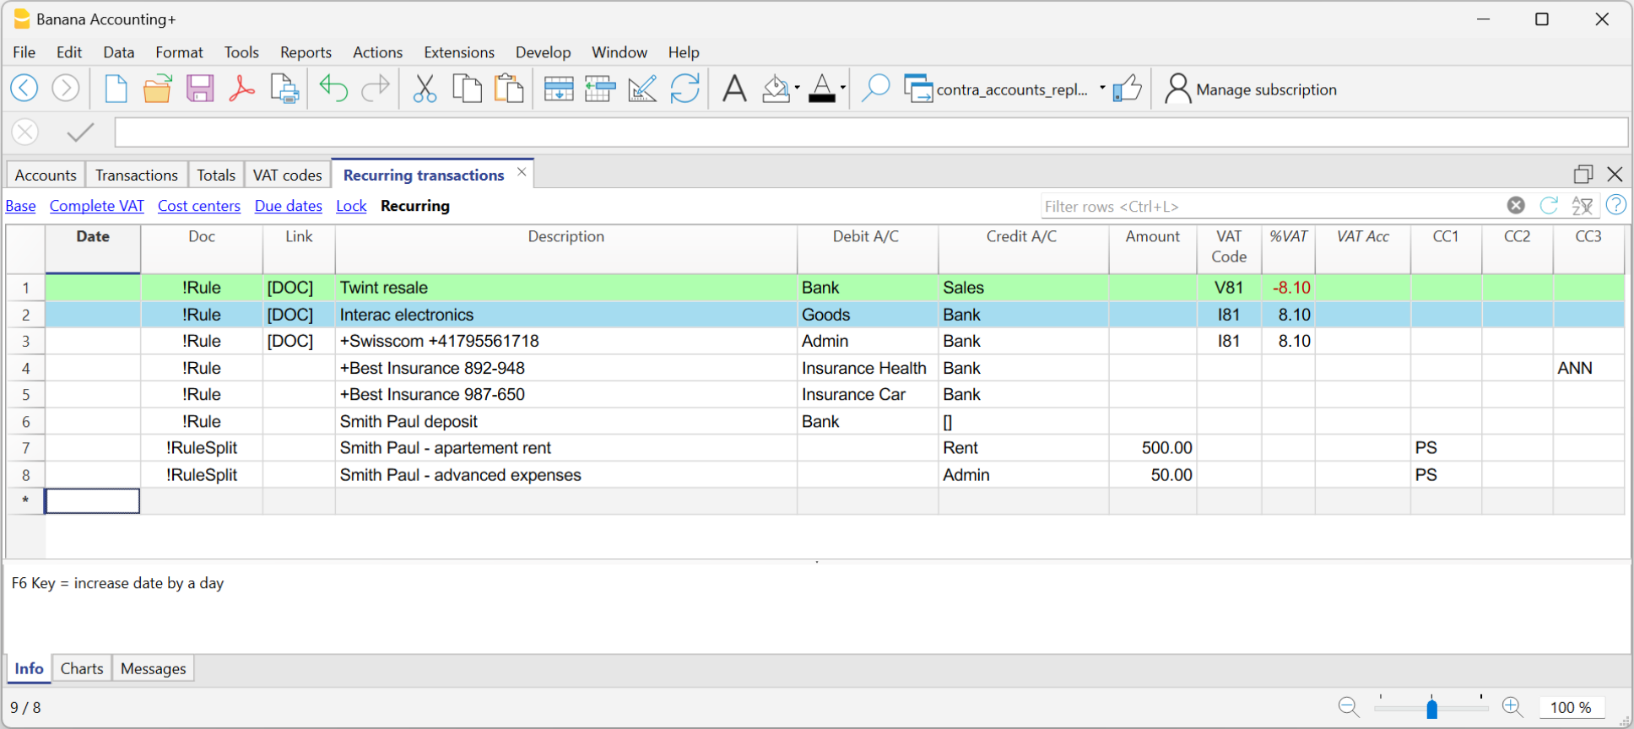Click the Save file icon
The height and width of the screenshot is (729, 1634).
pos(200,89)
